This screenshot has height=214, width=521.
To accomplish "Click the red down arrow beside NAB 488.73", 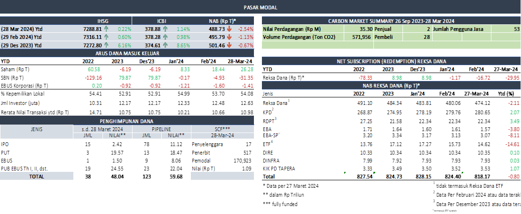I will [x=229, y=29].
